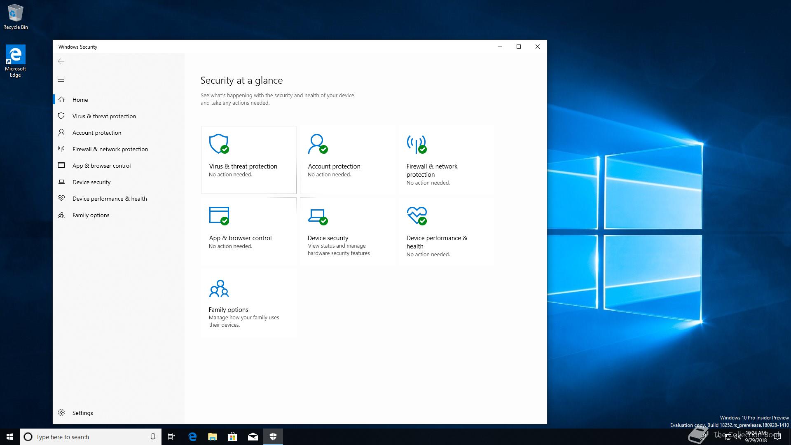Viewport: 791px width, 445px height.
Task: Click the window icon for App & browser control in sidebar
Action: click(61, 165)
